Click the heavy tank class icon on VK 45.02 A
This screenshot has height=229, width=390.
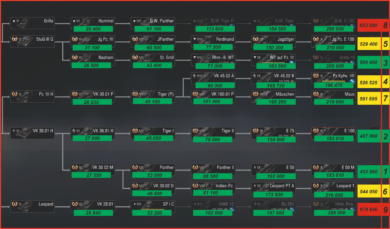(x=194, y=76)
